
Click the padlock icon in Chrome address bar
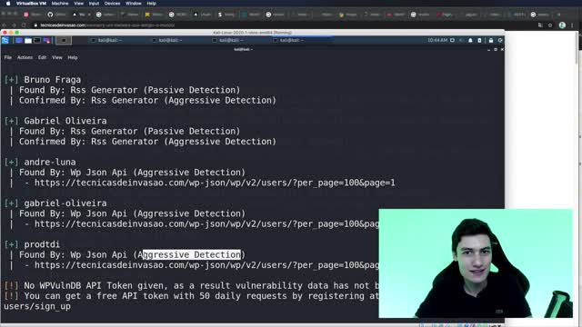[35, 25]
